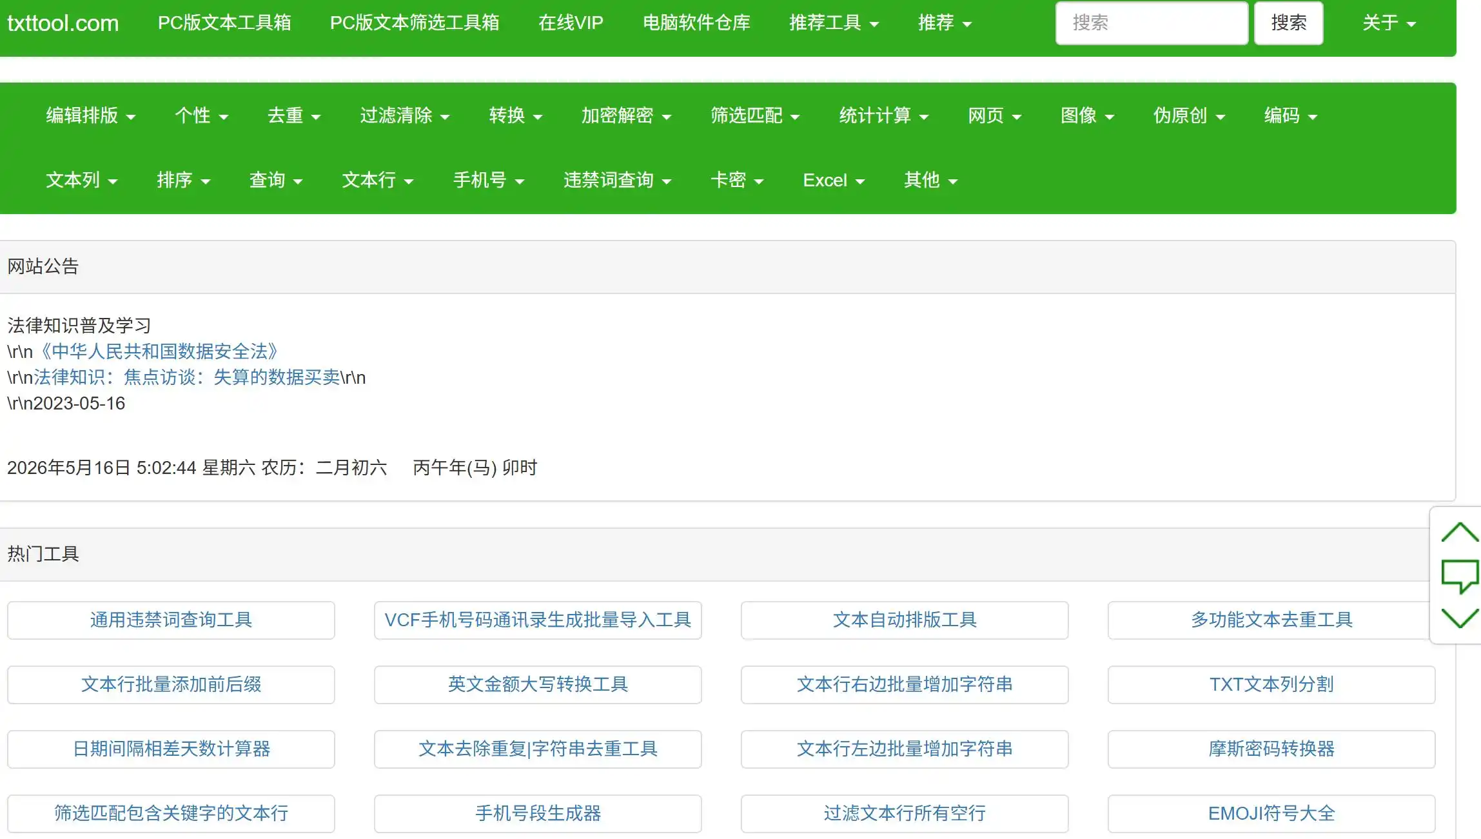Screen dimensions: 1481x839
Task: Open the 文本列 category dropdown
Action: tap(81, 181)
